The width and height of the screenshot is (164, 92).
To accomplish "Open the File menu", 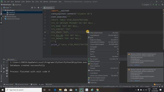I will click(5, 2).
